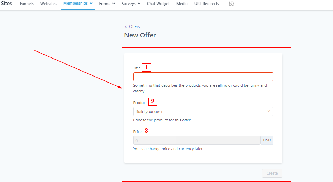Focus the offer Title text field
The image size is (333, 182).
(203, 77)
